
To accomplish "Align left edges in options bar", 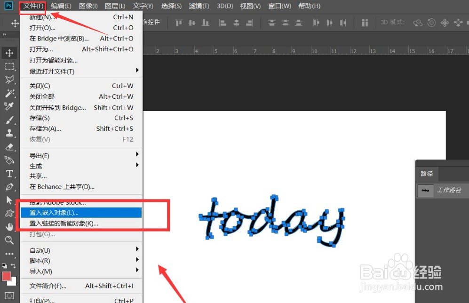I will click(223, 23).
